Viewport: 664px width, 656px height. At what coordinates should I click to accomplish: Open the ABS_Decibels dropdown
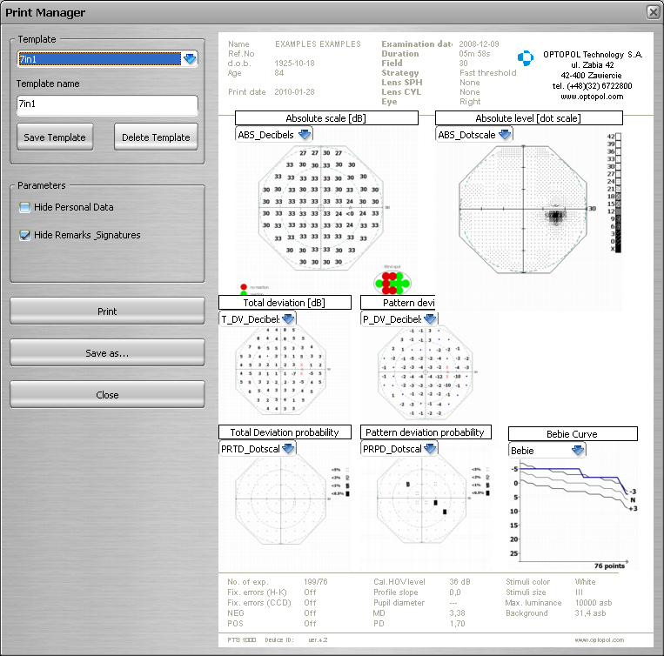tap(305, 135)
